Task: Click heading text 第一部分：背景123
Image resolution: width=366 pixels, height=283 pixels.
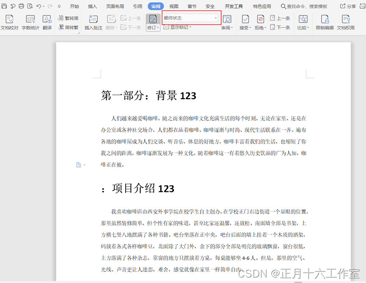Action: tap(149, 96)
